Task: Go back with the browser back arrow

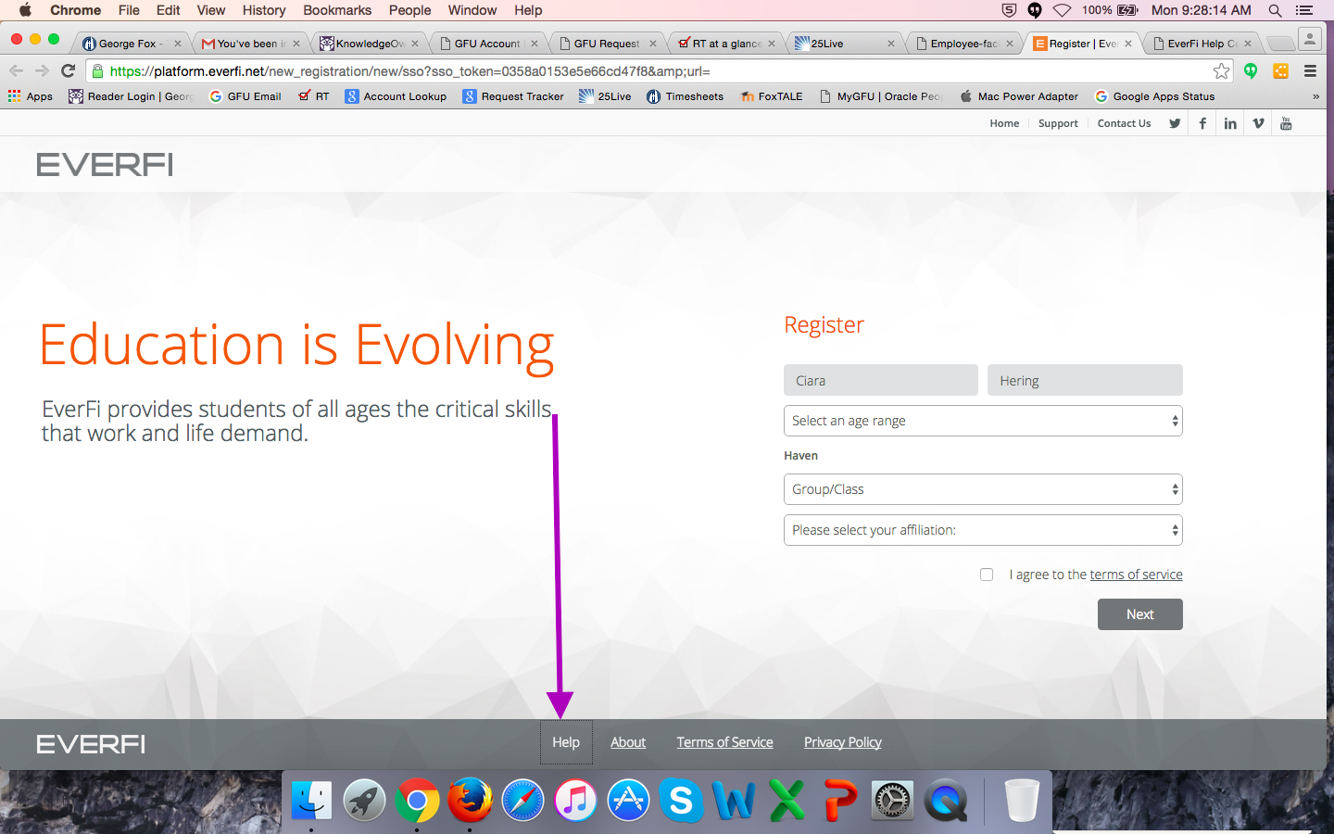Action: pos(17,70)
